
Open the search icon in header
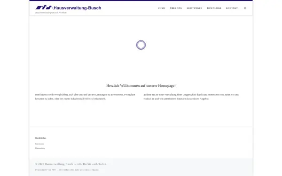pos(245,8)
